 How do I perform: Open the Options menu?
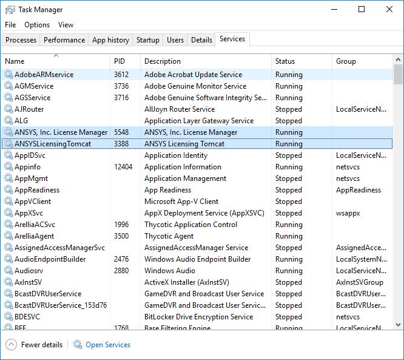tap(37, 25)
